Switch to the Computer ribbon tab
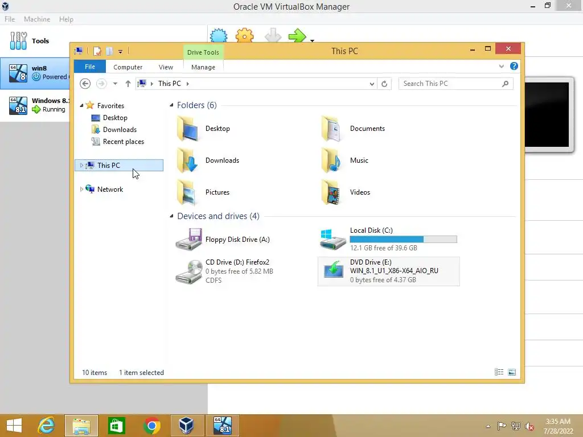583x437 pixels. point(128,67)
